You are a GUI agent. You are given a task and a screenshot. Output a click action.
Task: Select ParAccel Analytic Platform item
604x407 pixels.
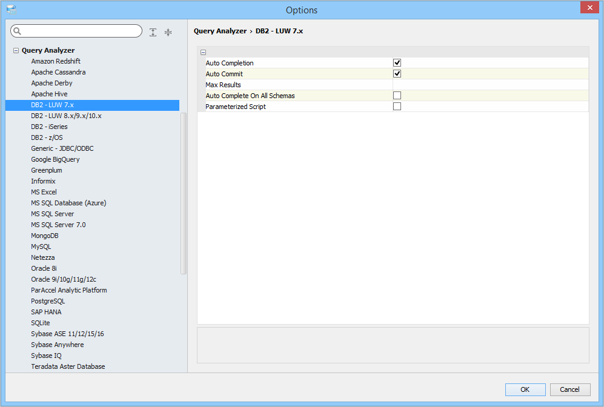(69, 290)
